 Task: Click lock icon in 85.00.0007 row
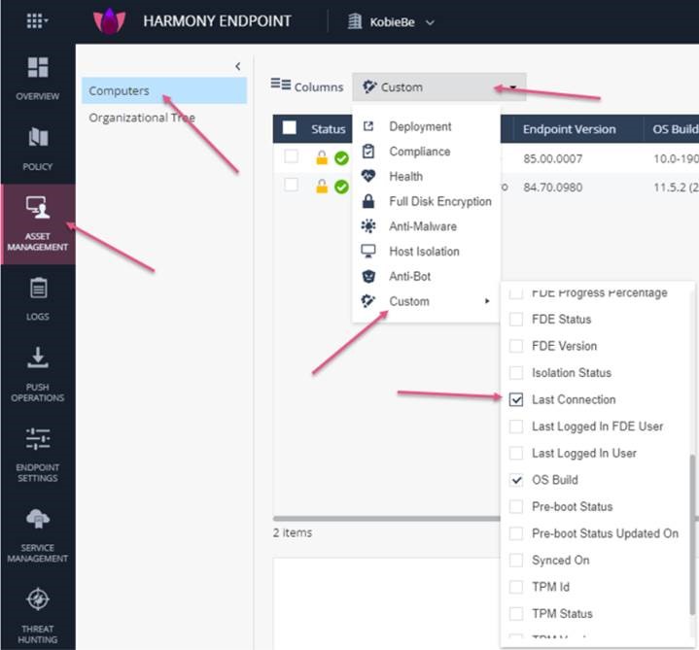point(322,157)
